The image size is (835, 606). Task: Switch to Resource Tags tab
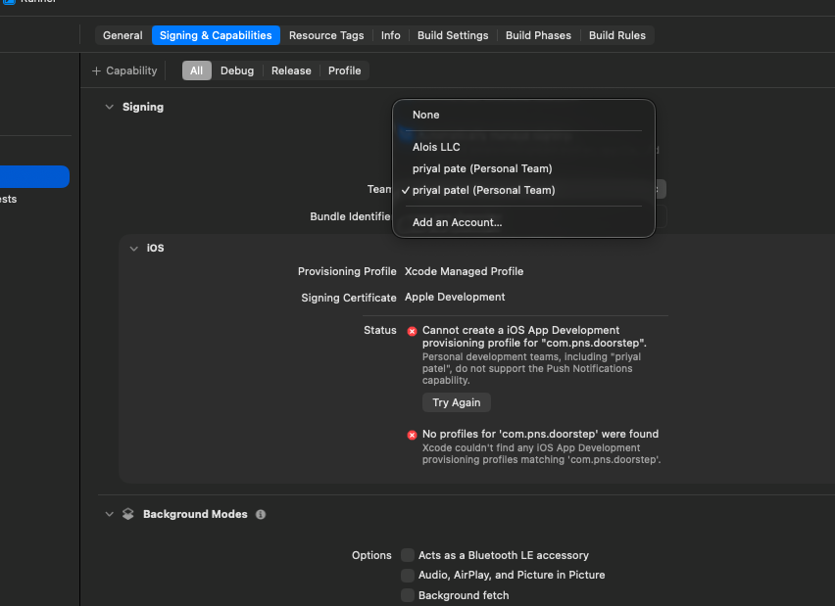(x=326, y=35)
